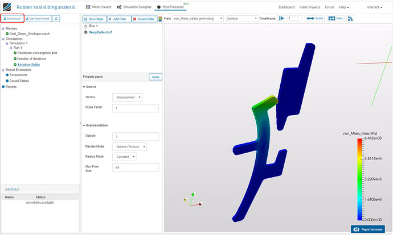Viewport: 393px width, 235px height.
Task: Collapse the Meshes tree node
Action: (x=3, y=29)
